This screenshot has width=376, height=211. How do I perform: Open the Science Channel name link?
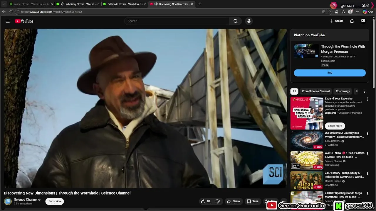[x=26, y=200]
